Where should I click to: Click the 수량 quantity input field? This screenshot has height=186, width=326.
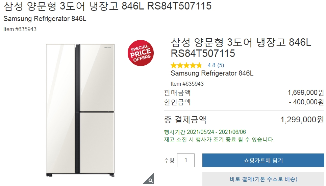[186, 160]
